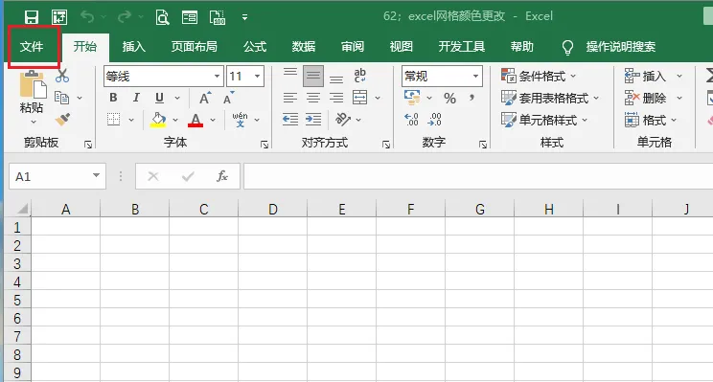Apply Percent Style

450,98
